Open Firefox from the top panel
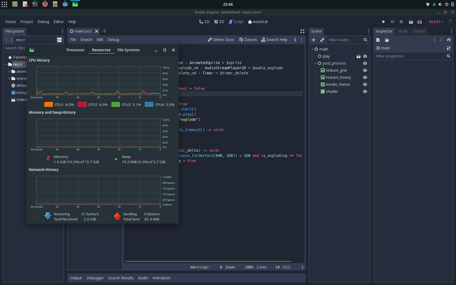This screenshot has height=285, width=456. 45,4
